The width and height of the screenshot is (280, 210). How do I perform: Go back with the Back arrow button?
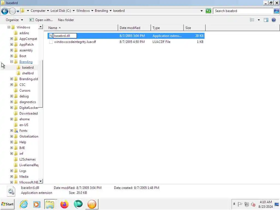click(5, 11)
